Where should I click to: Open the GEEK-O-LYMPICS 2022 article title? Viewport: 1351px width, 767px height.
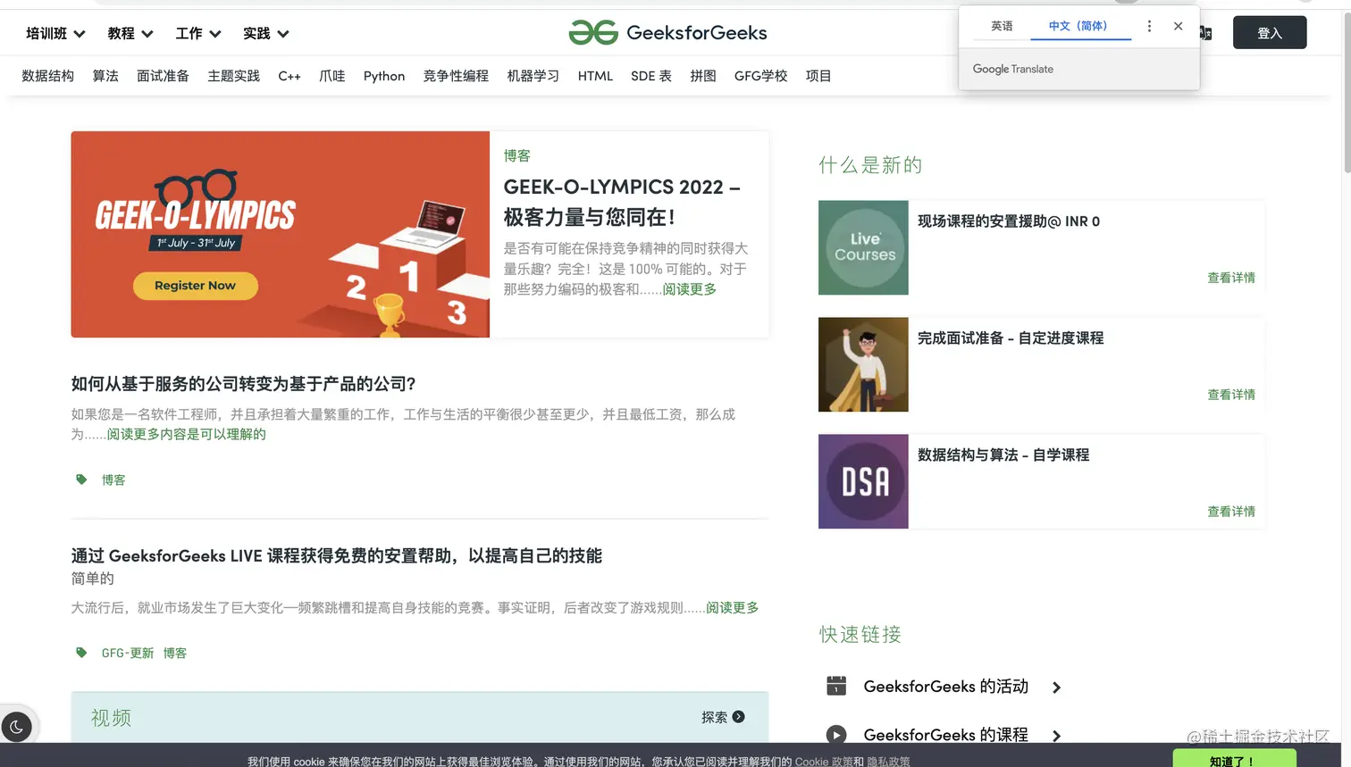tap(622, 202)
